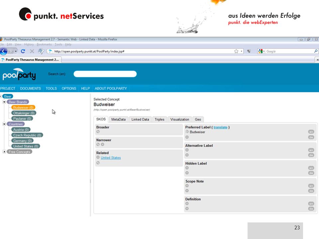Click the poolparty logo

[x=19, y=74]
